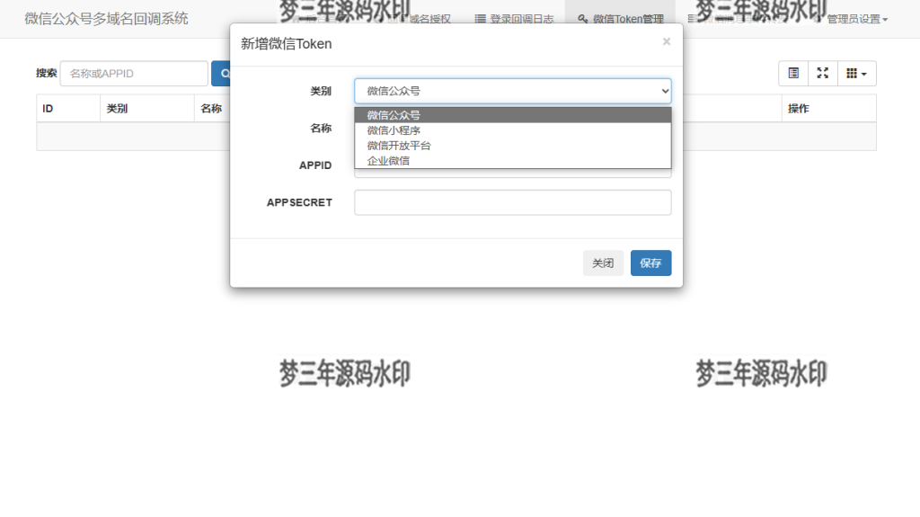
Task: Toggle fullscreen table icon
Action: [823, 74]
